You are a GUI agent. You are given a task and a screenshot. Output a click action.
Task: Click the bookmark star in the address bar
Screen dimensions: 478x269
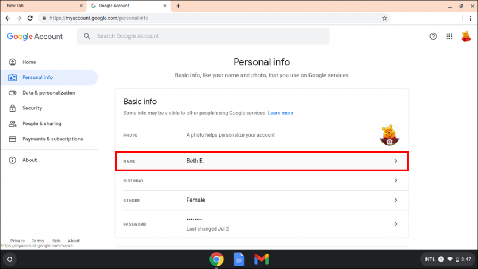384,18
